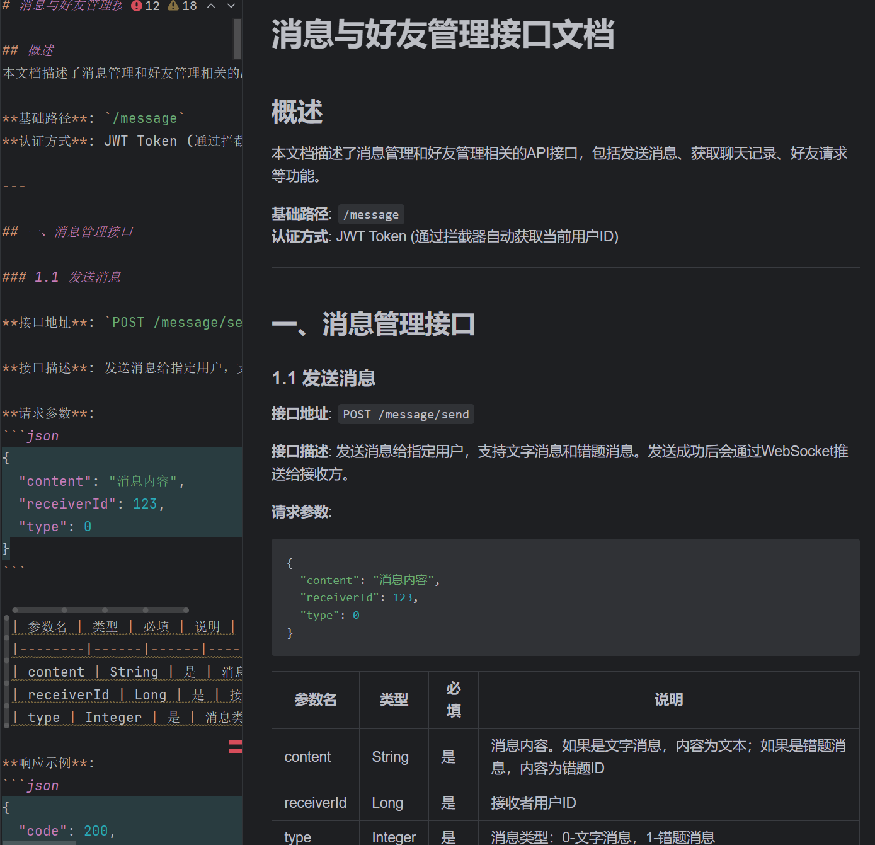Click the String cell in preview table
Viewport: 875px width, 845px height.
click(x=394, y=757)
